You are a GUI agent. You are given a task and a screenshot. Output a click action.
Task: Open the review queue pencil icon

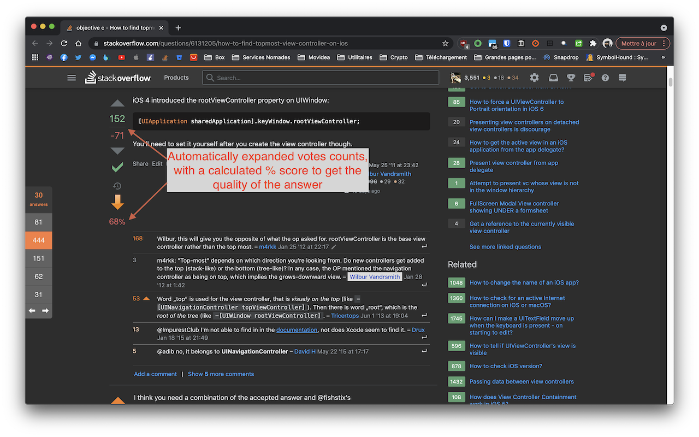click(588, 78)
